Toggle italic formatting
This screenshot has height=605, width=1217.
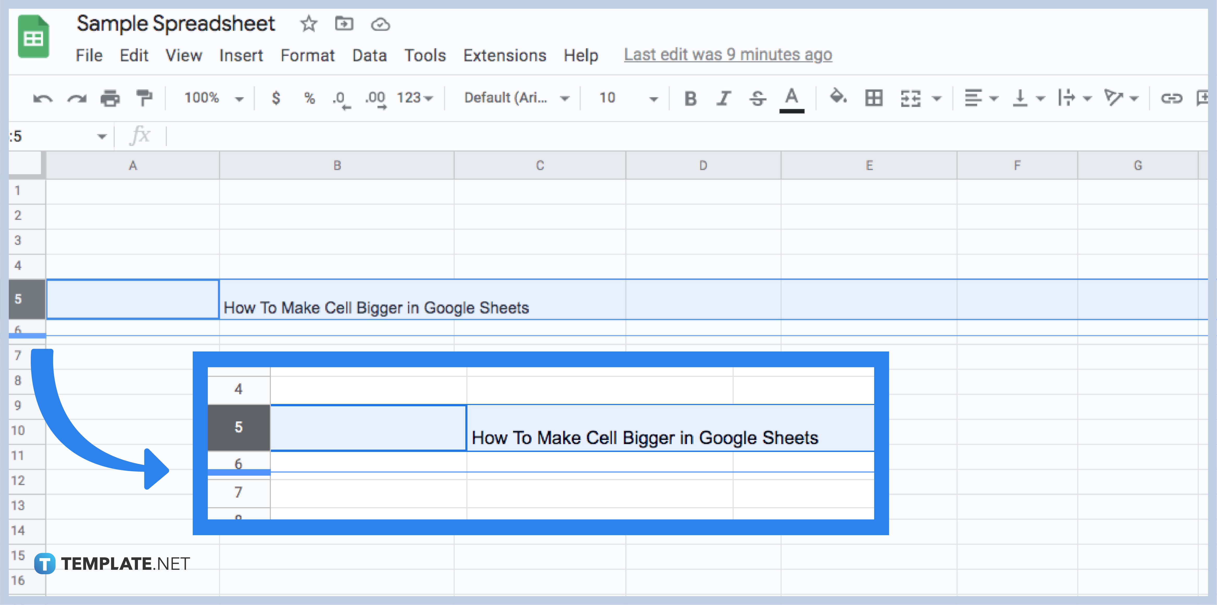724,98
